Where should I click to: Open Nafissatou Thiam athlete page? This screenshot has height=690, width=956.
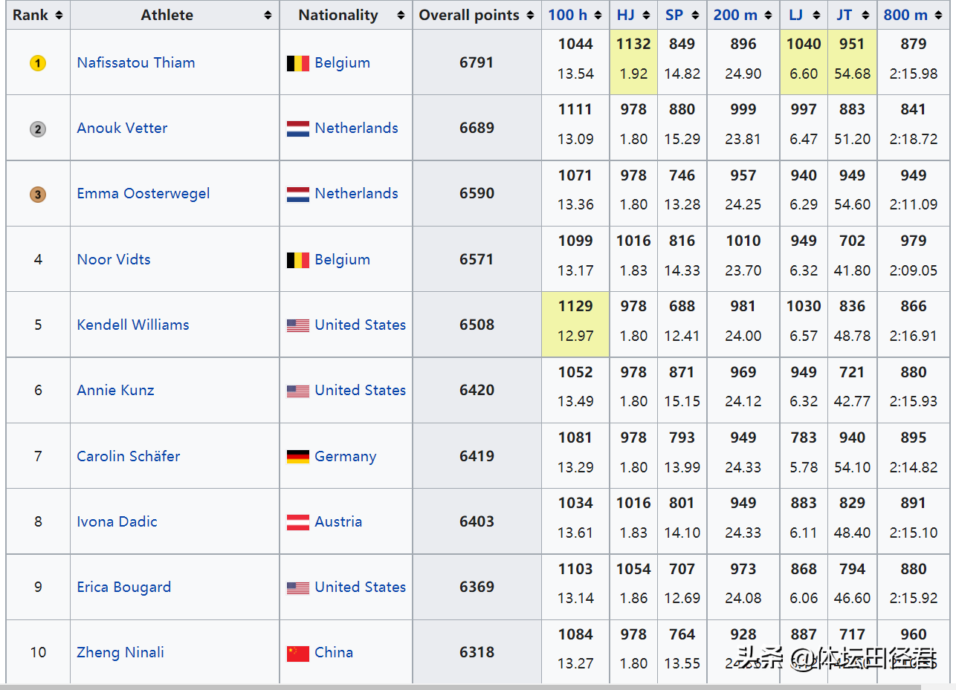[x=136, y=63]
